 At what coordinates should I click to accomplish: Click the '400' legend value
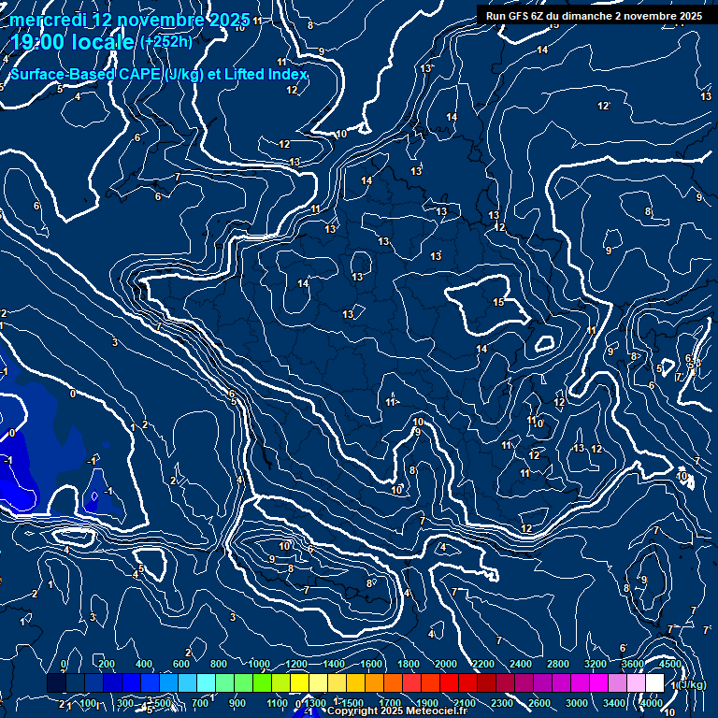click(144, 664)
